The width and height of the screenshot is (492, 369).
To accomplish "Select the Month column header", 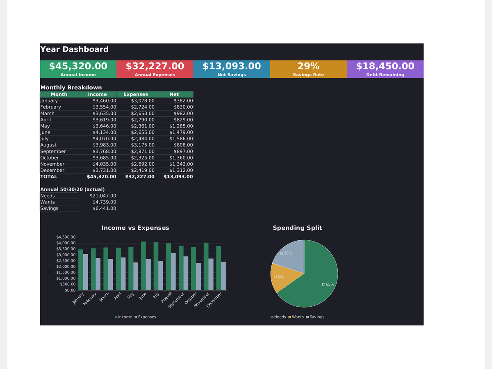I will click(59, 94).
